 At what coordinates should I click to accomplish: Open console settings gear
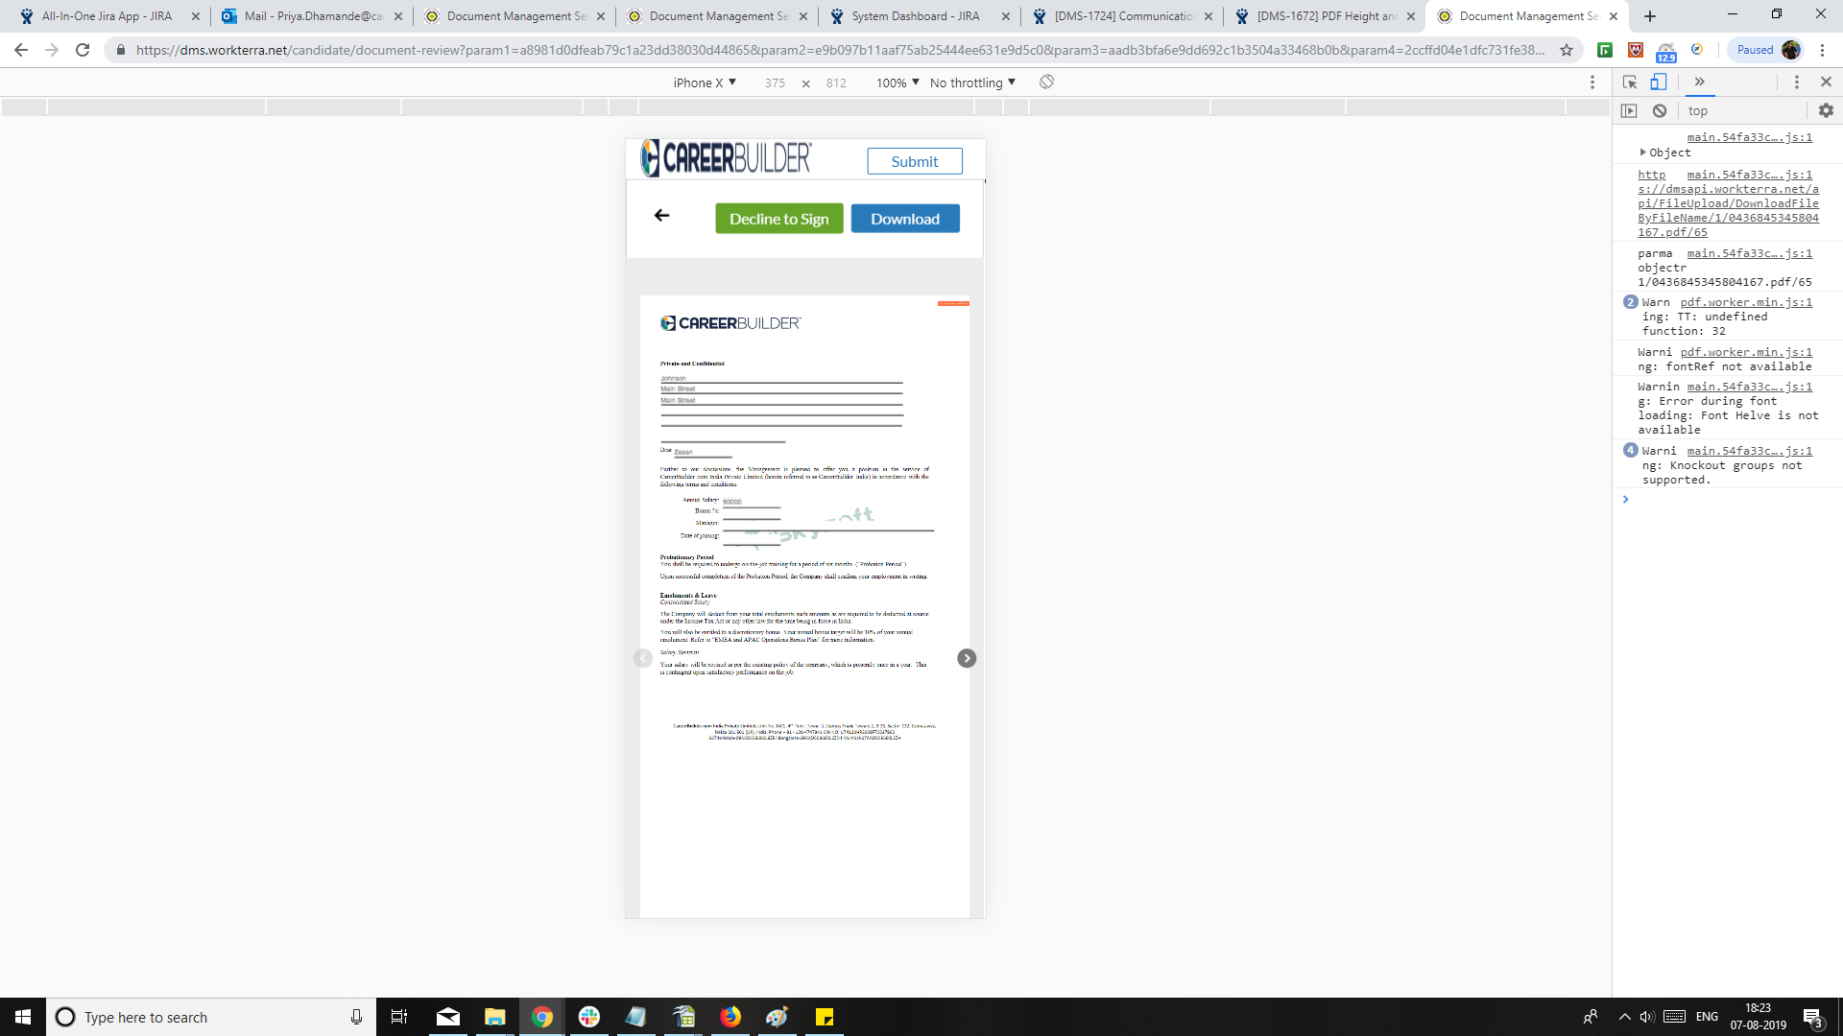point(1826,111)
